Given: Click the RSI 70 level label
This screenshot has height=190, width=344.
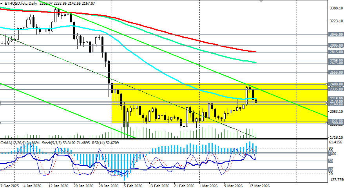Looking at the screenshot, I should [x=331, y=153].
